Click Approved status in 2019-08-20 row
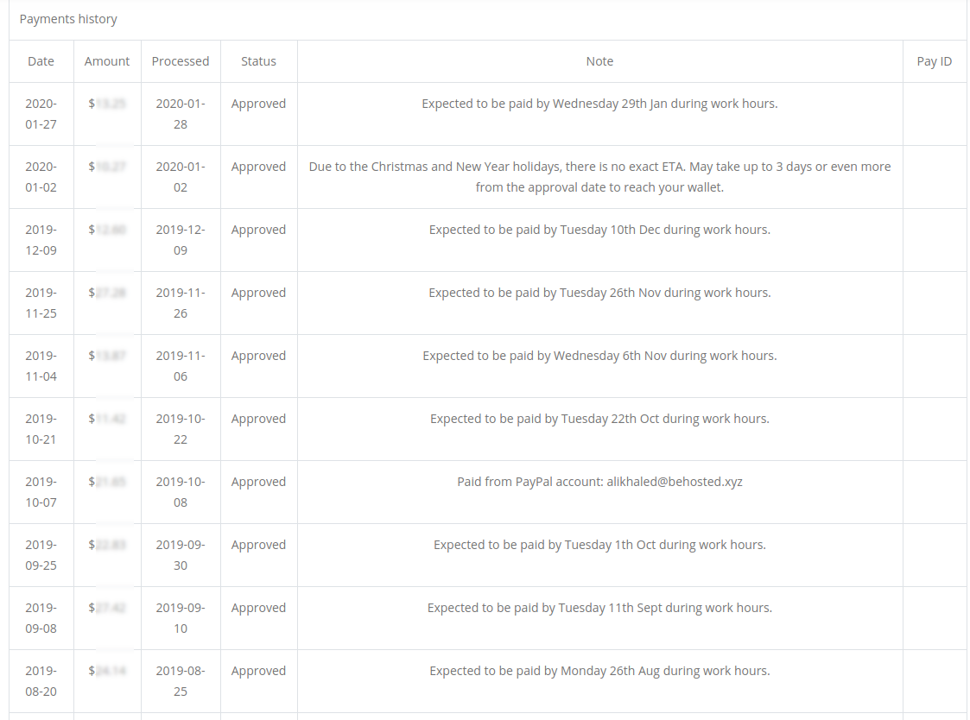 (258, 671)
